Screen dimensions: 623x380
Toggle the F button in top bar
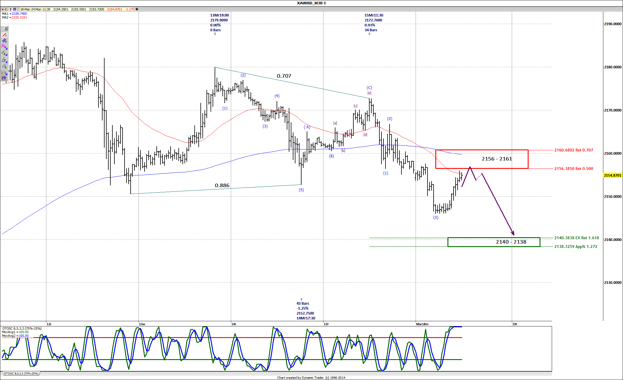coord(11,9)
